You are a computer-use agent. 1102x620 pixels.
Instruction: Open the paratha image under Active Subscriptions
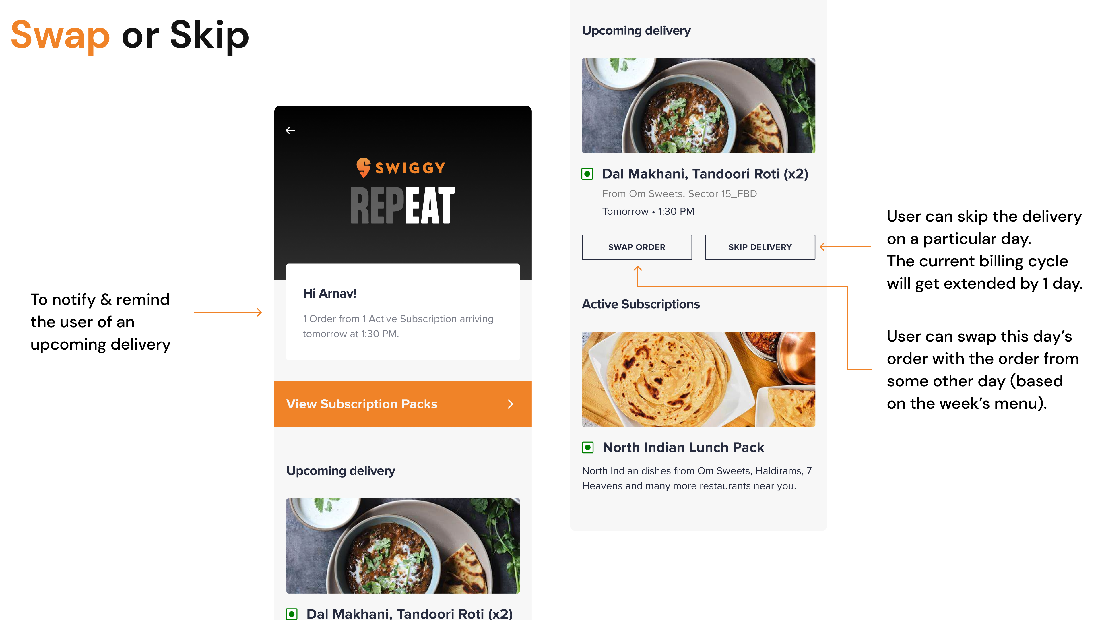(698, 379)
